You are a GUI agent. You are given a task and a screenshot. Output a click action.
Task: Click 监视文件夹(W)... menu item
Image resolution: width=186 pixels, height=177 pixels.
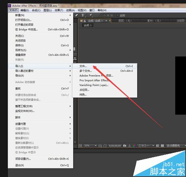coord(41,111)
